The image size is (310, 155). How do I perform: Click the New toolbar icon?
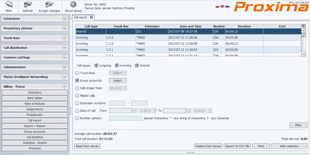pos(9,4)
